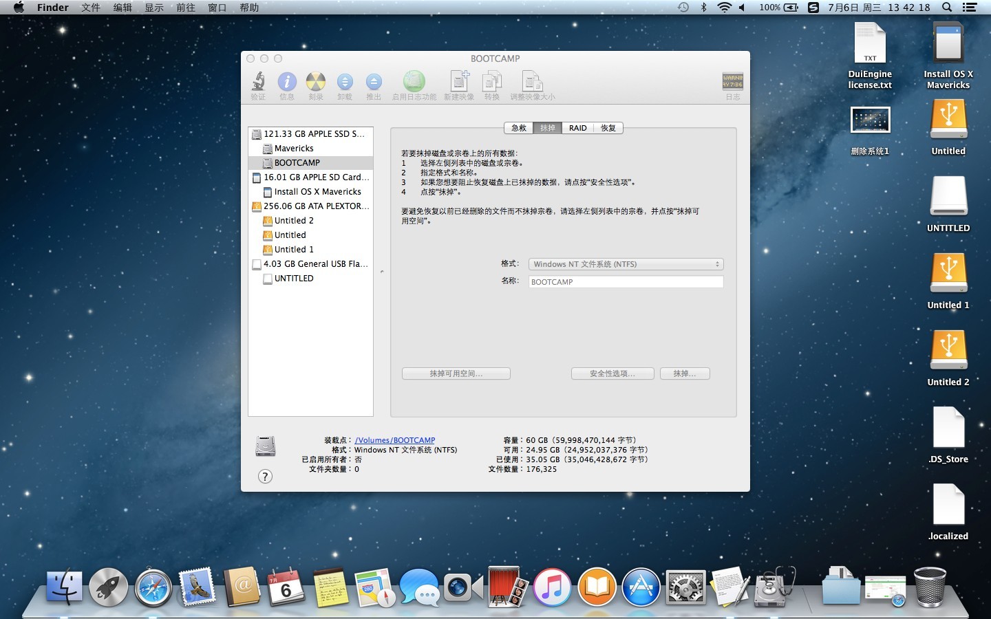Open the 编辑 menu in menu bar

click(x=122, y=8)
